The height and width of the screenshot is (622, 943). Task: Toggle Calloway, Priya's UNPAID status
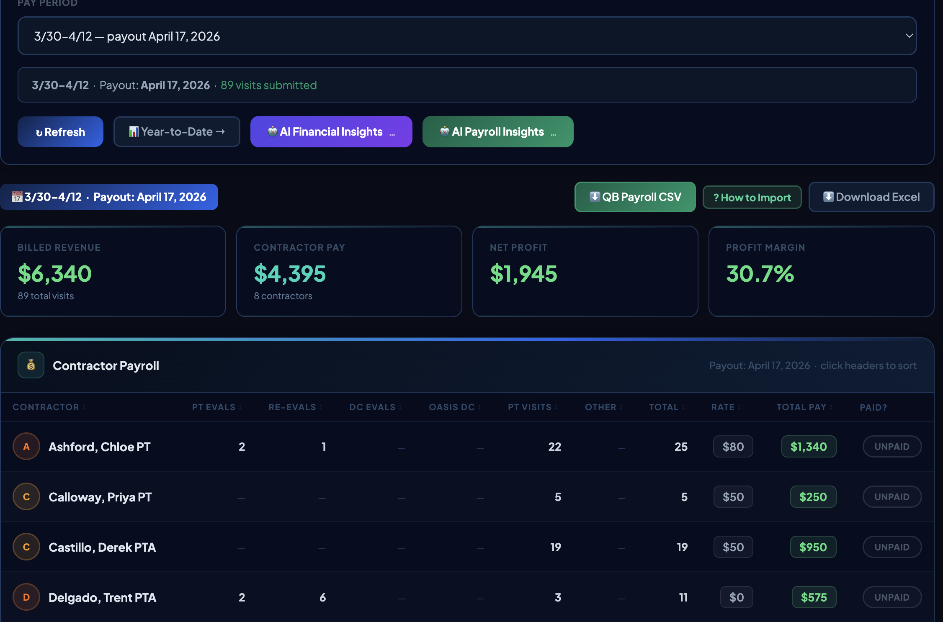point(892,496)
